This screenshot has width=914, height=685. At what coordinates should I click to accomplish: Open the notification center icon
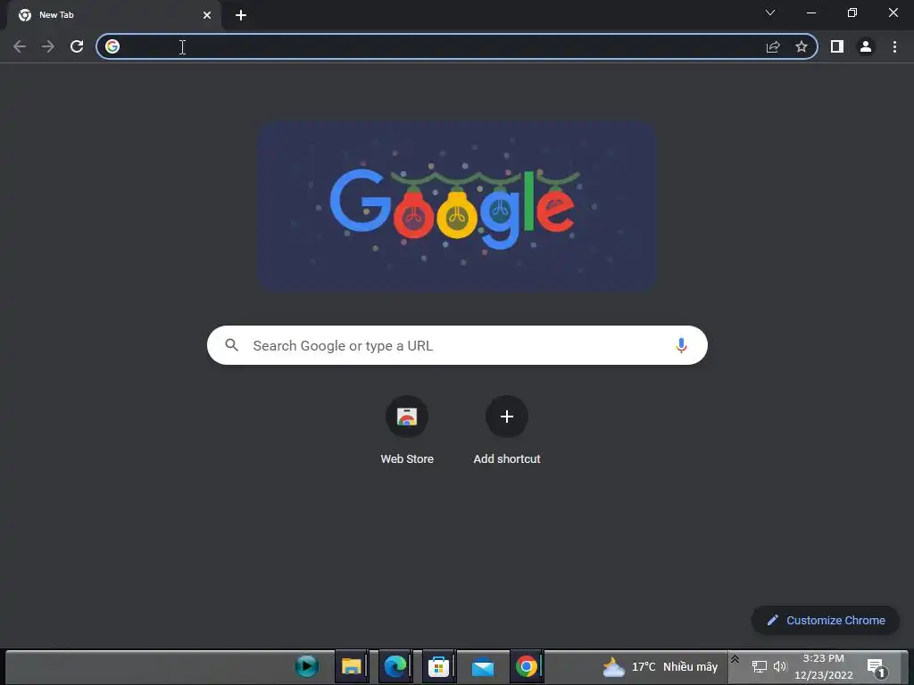pyautogui.click(x=877, y=667)
